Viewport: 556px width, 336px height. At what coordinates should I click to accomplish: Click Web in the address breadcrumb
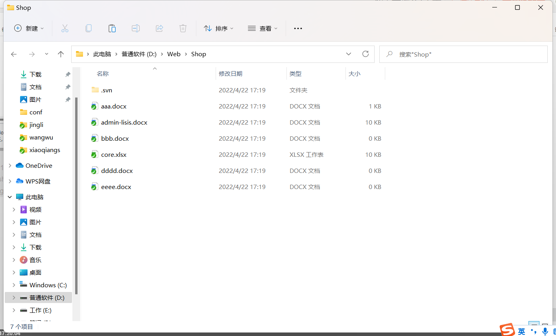coord(174,54)
